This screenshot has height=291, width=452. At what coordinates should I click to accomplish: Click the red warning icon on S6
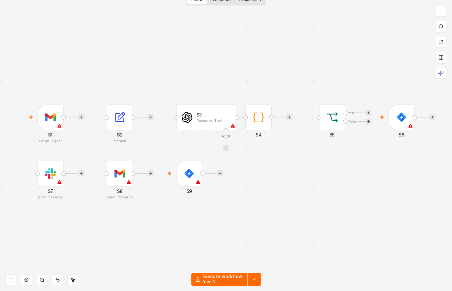click(x=410, y=126)
